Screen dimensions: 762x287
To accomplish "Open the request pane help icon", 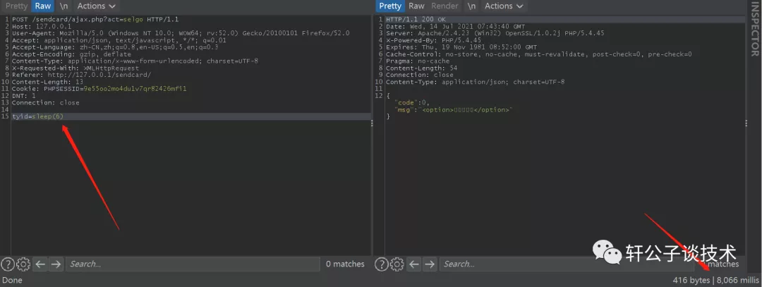I will (8, 264).
